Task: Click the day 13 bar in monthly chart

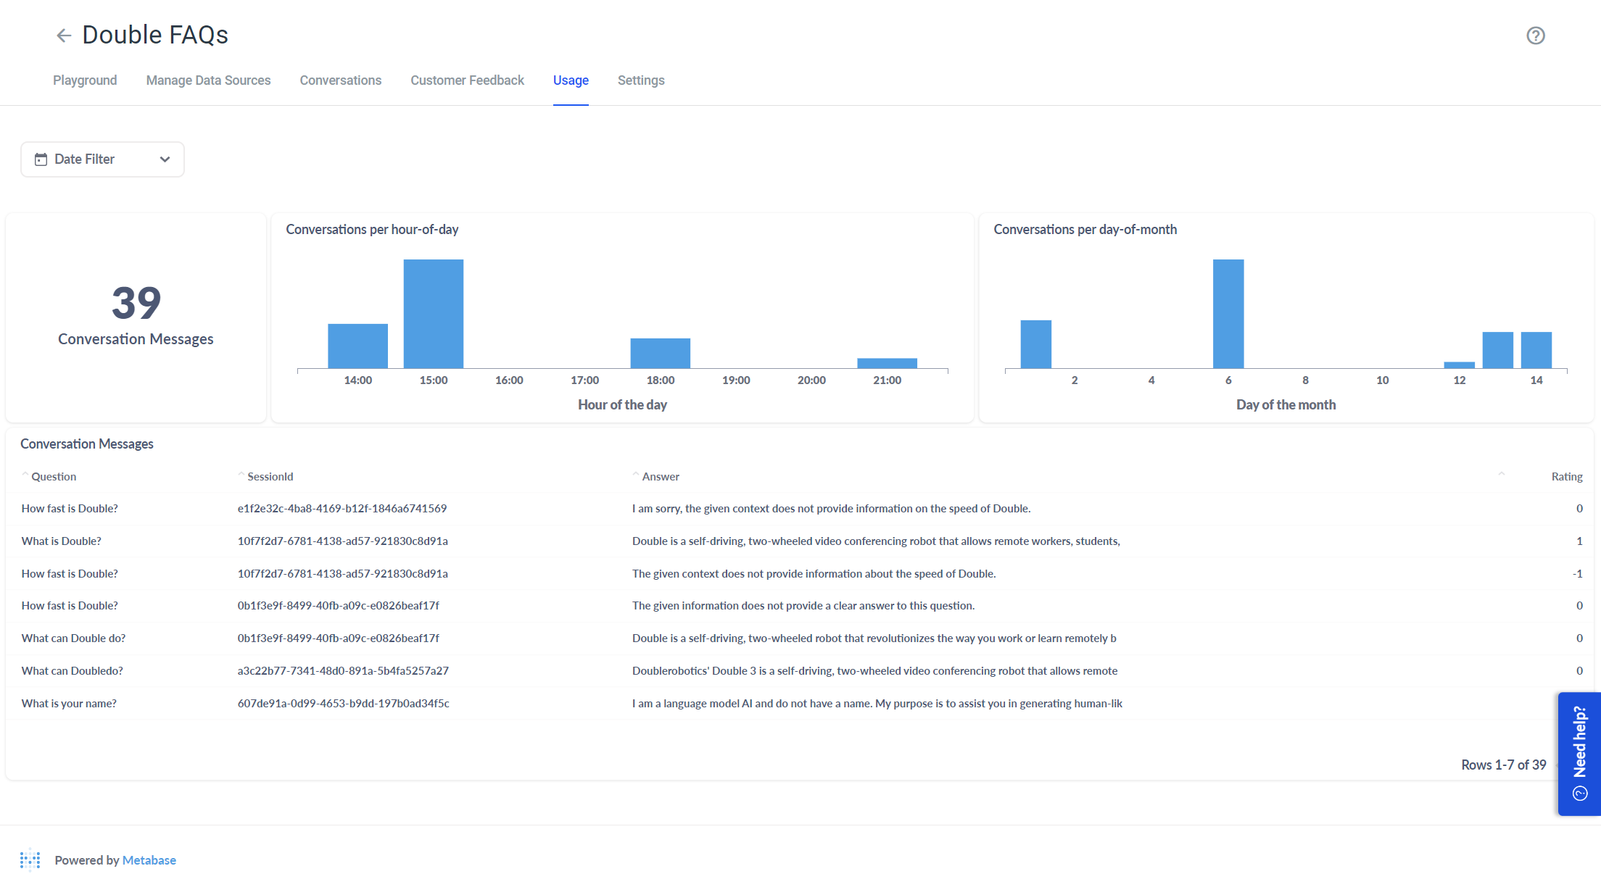Action: (1498, 350)
